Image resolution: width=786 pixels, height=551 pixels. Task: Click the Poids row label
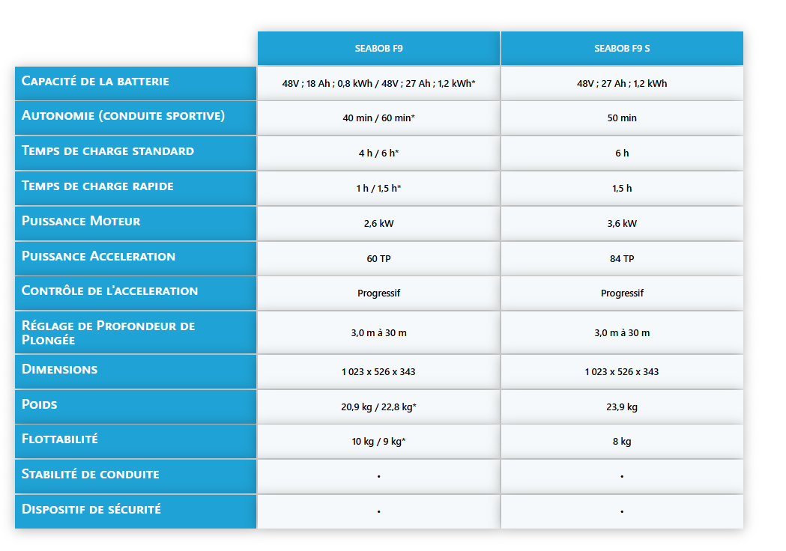click(40, 405)
